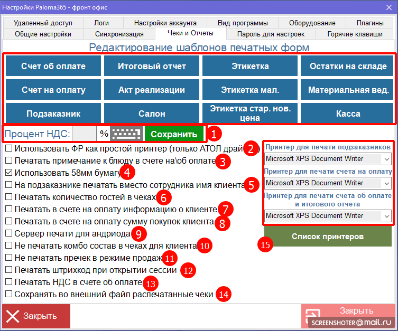
Task: Toggle Сервер печати для андроида checkbox
Action: (9, 233)
